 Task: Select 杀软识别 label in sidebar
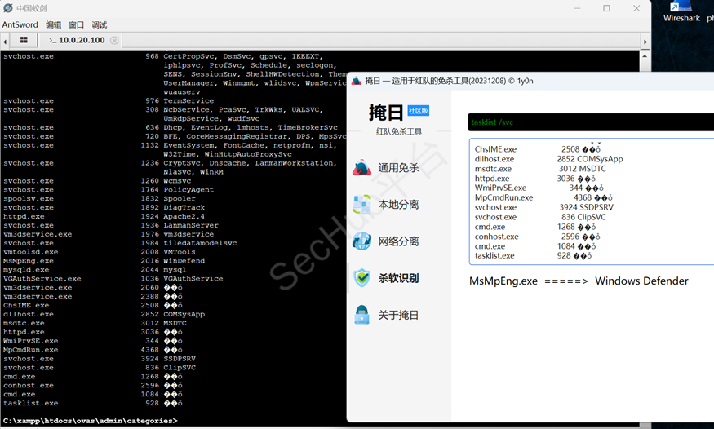click(x=398, y=278)
